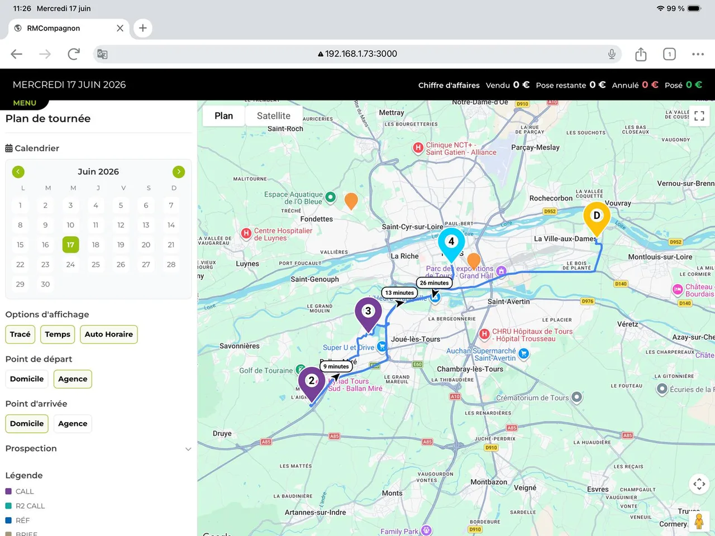Viewport: 715px width, 536px height.
Task: Click the 9 minutes route label
Action: coord(336,367)
